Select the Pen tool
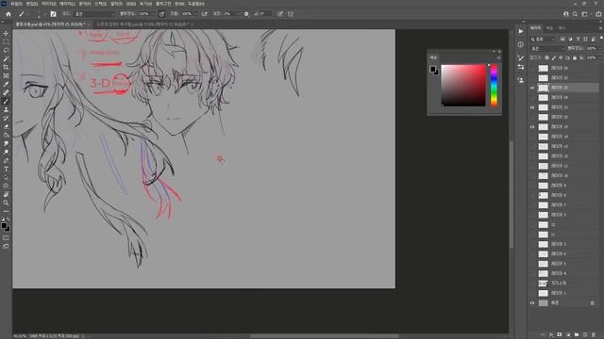604x339 pixels. click(6, 160)
